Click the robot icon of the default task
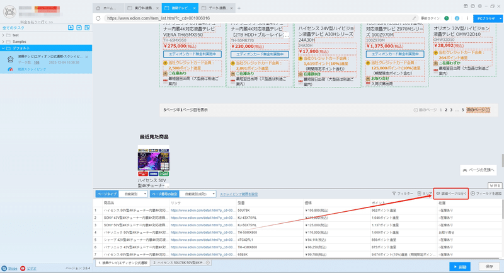The width and height of the screenshot is (504, 273). 10,59
